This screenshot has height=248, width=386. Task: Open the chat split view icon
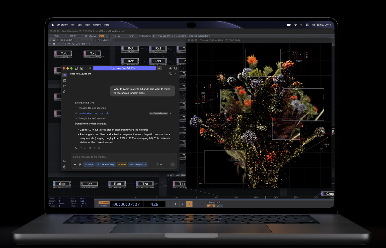171,74
